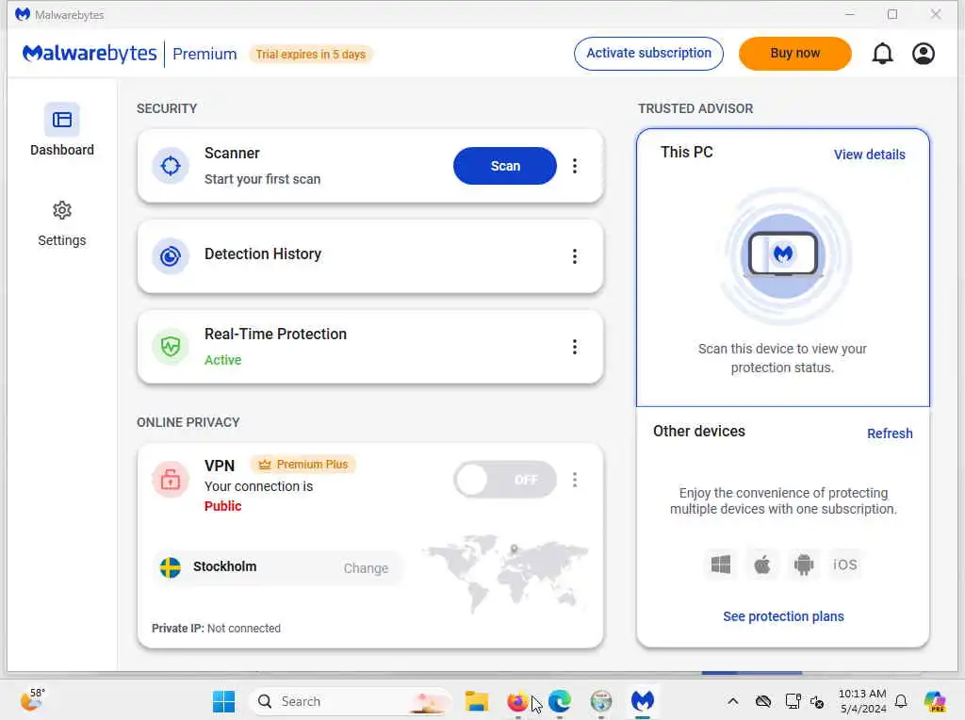Click the Apple platform icon under Other devices

click(761, 565)
